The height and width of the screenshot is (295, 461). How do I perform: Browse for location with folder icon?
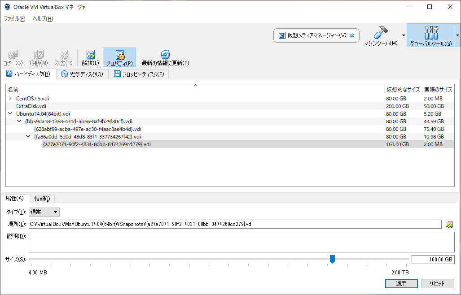449,224
